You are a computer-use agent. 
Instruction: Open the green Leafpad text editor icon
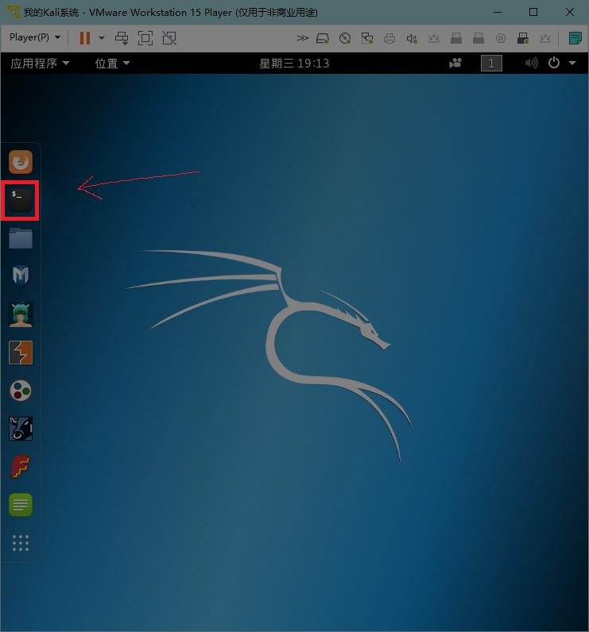coord(21,505)
